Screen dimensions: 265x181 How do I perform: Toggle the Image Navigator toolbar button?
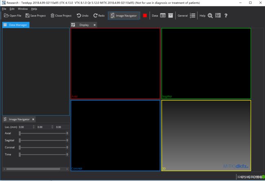(124, 15)
